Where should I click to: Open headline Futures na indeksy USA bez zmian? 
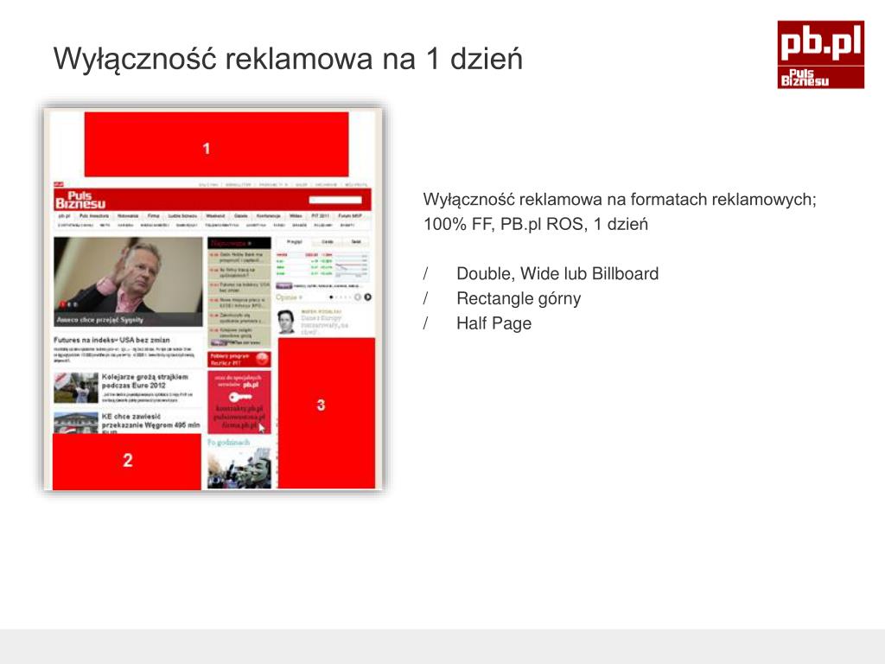(111, 340)
